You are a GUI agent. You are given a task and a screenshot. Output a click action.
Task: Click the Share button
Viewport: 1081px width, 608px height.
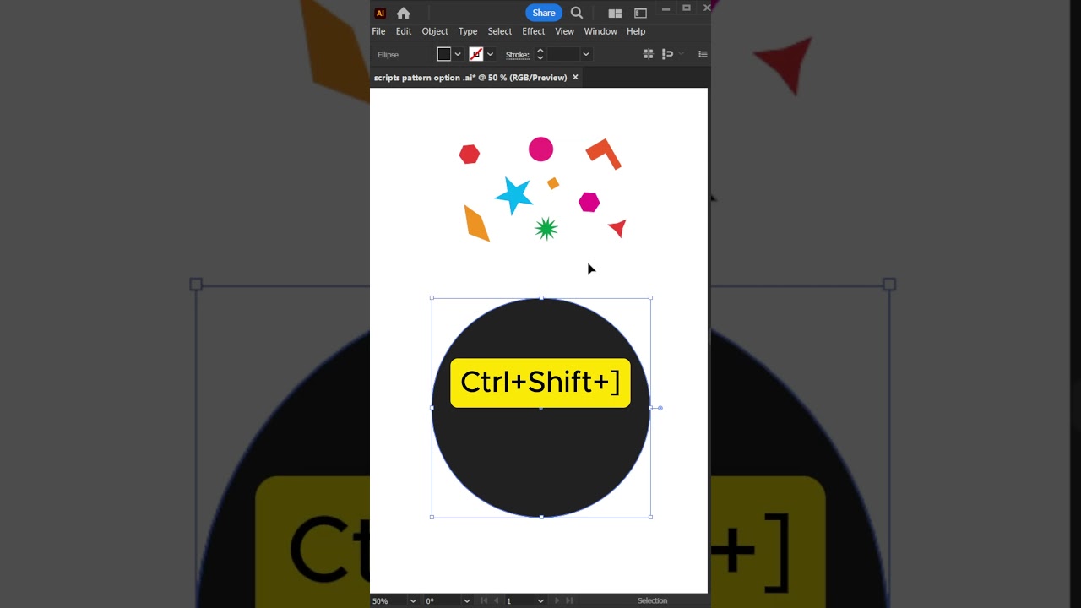(544, 13)
